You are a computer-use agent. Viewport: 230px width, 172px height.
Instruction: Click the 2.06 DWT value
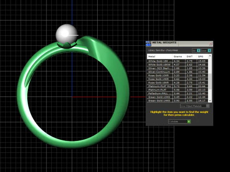tap(189, 75)
